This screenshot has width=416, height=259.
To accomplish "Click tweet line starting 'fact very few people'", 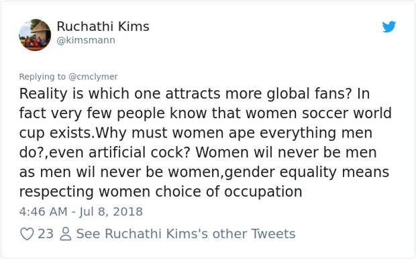I will click(205, 113).
